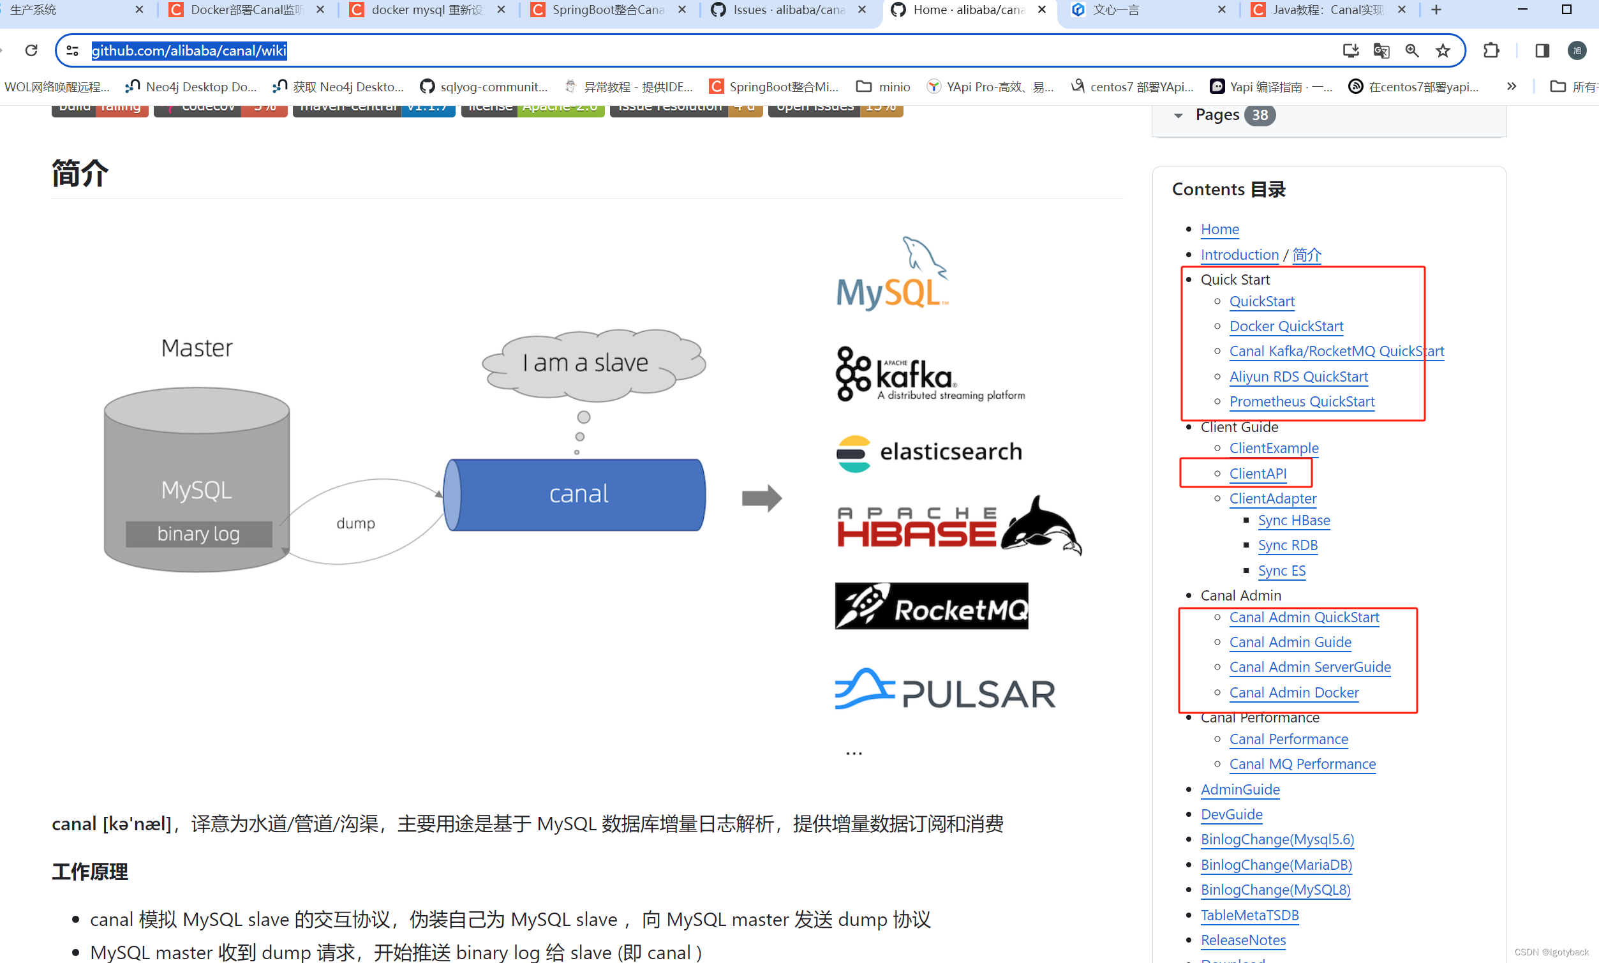Open Yapi 编译指南 bookmark
The height and width of the screenshot is (963, 1599).
coord(1272,86)
